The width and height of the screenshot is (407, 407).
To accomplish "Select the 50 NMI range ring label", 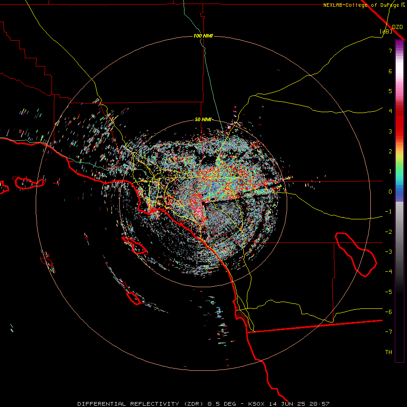I will pos(203,120).
